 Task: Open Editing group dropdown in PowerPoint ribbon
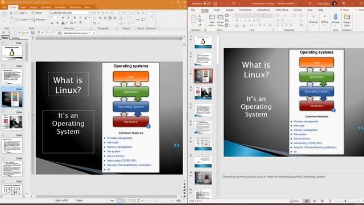[325, 19]
